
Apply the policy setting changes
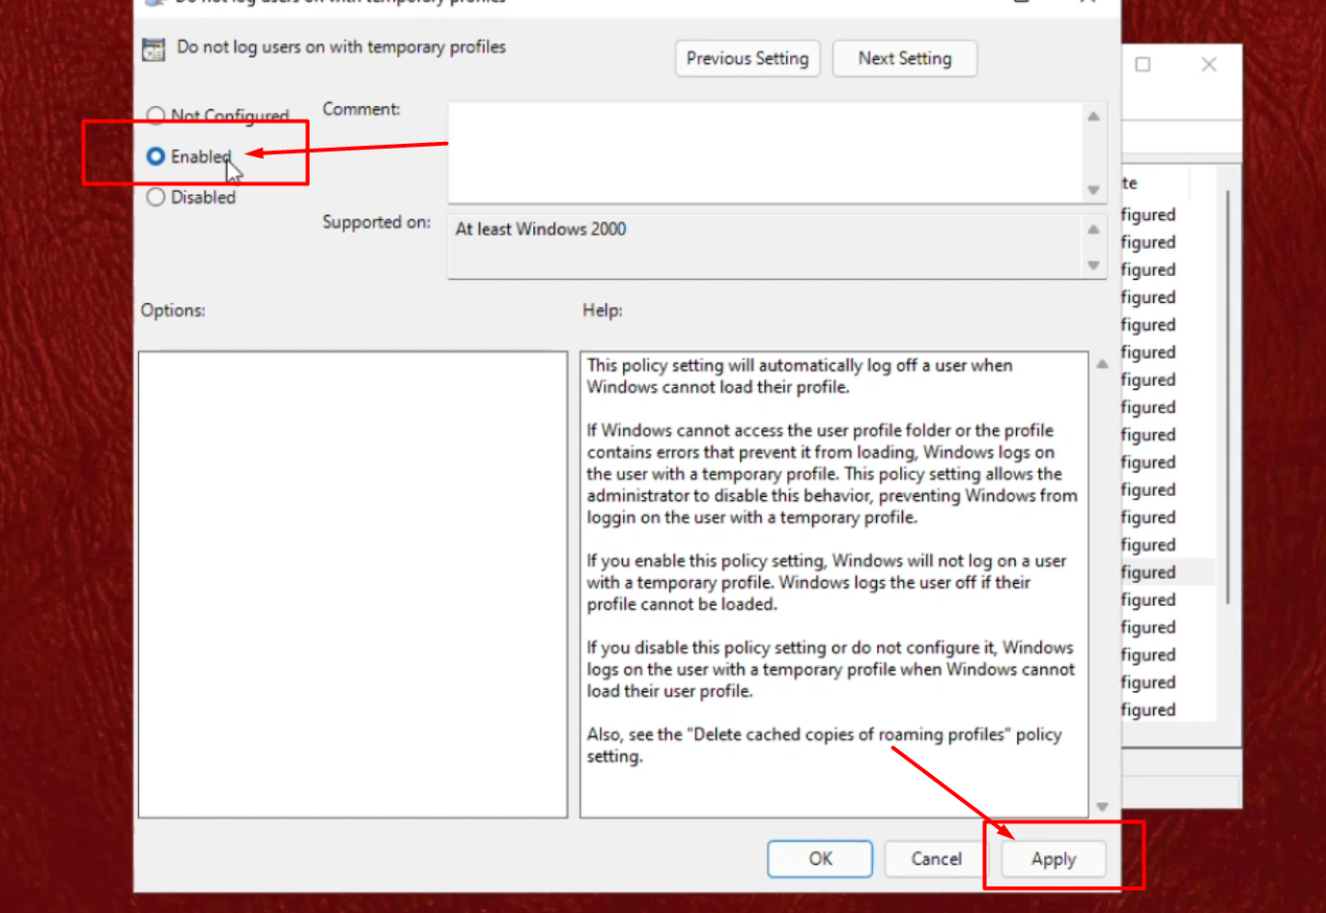[1054, 859]
